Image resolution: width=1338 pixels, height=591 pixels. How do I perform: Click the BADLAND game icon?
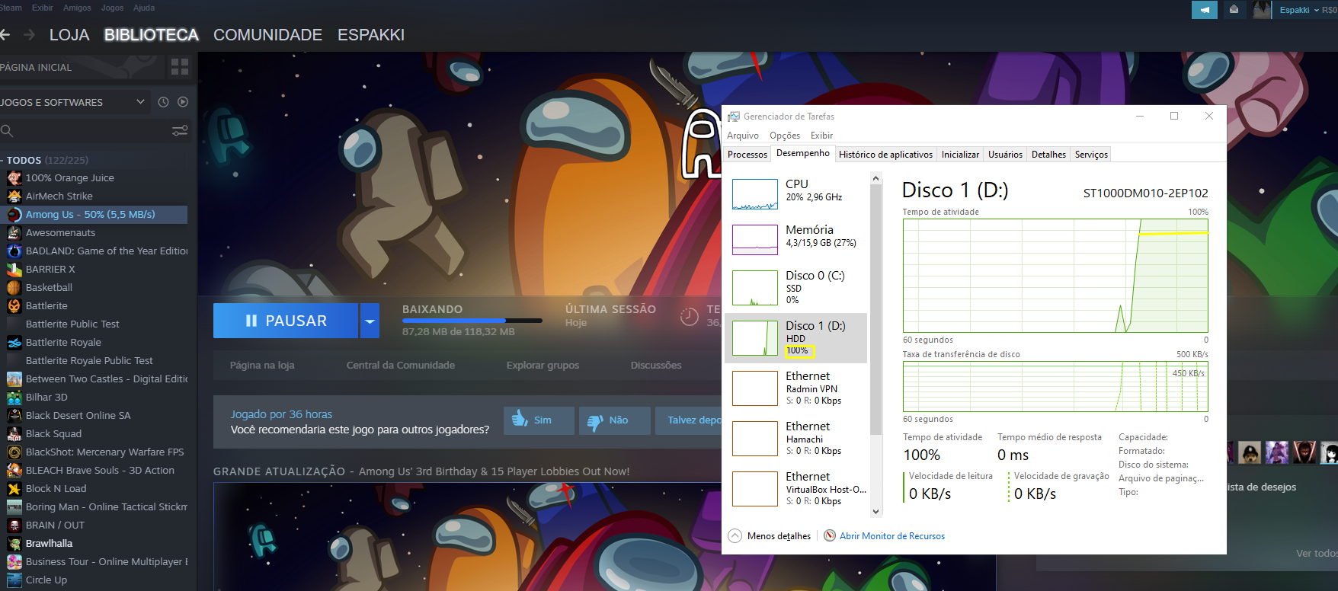[x=14, y=251]
